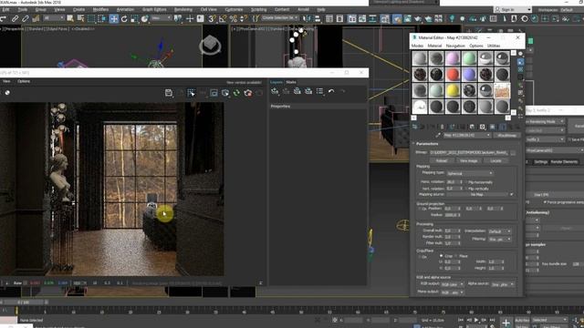Click the add layer icon in Layers panel
This screenshot has height=328, width=584.
click(275, 91)
